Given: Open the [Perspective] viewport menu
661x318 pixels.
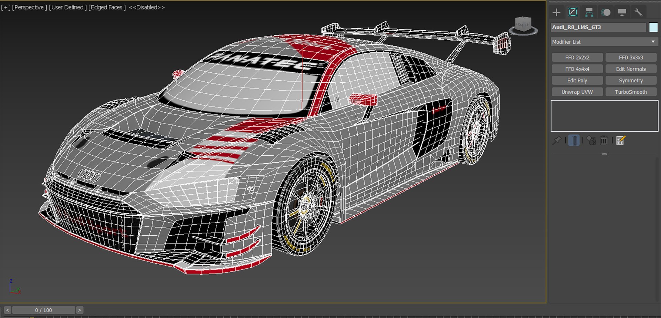Looking at the screenshot, I should click(x=29, y=7).
